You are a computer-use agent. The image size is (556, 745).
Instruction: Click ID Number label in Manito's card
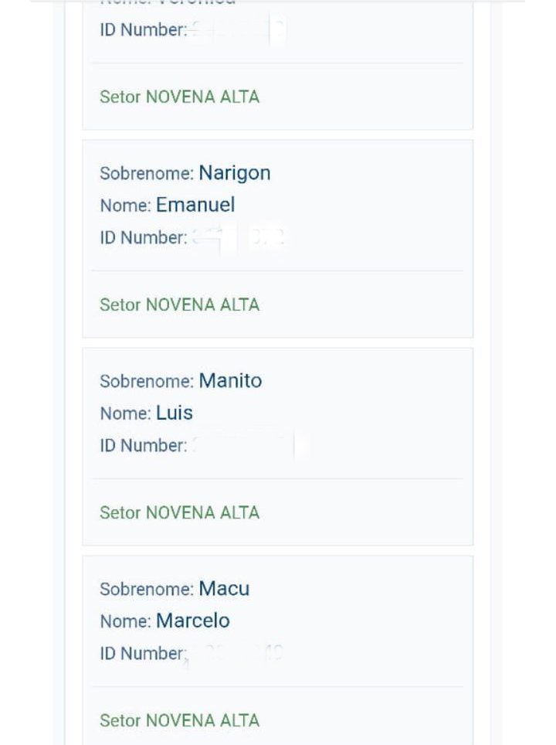coord(143,445)
